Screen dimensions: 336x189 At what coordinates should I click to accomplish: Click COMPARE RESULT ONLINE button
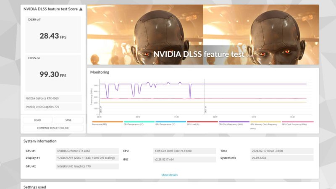(x=53, y=128)
